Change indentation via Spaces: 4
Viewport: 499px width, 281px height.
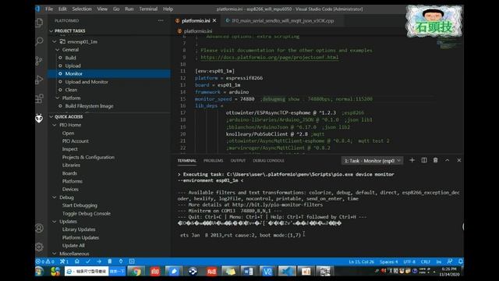click(388, 261)
